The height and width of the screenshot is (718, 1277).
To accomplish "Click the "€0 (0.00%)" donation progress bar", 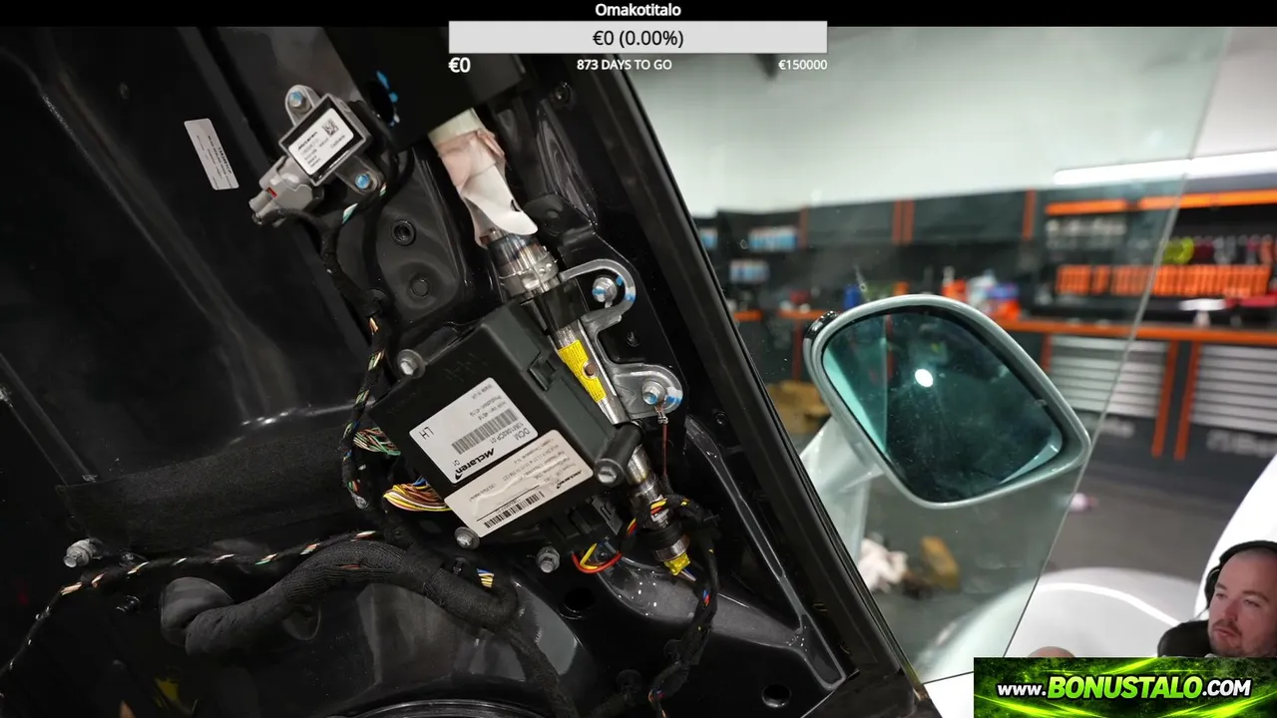I will tap(638, 38).
